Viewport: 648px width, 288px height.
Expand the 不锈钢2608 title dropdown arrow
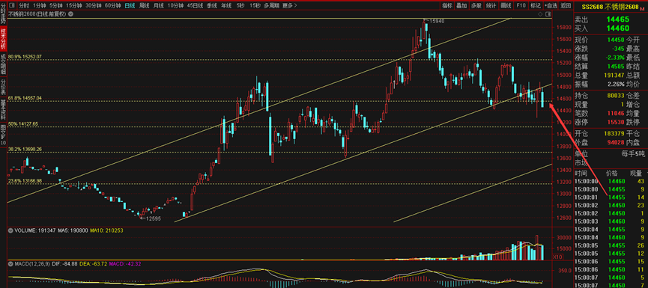(x=70, y=13)
